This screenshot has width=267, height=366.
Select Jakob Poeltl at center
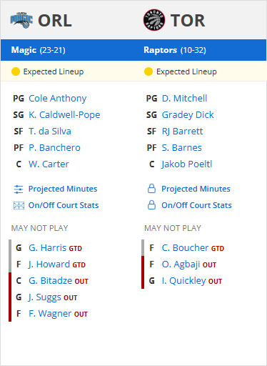coord(187,164)
